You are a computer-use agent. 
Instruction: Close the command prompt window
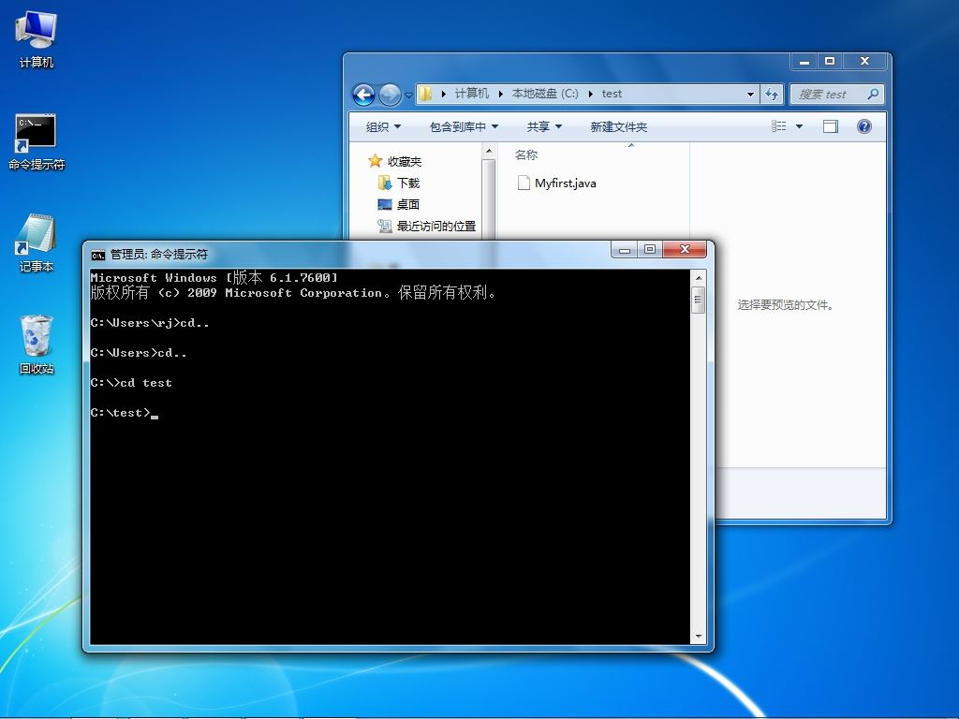pyautogui.click(x=685, y=249)
